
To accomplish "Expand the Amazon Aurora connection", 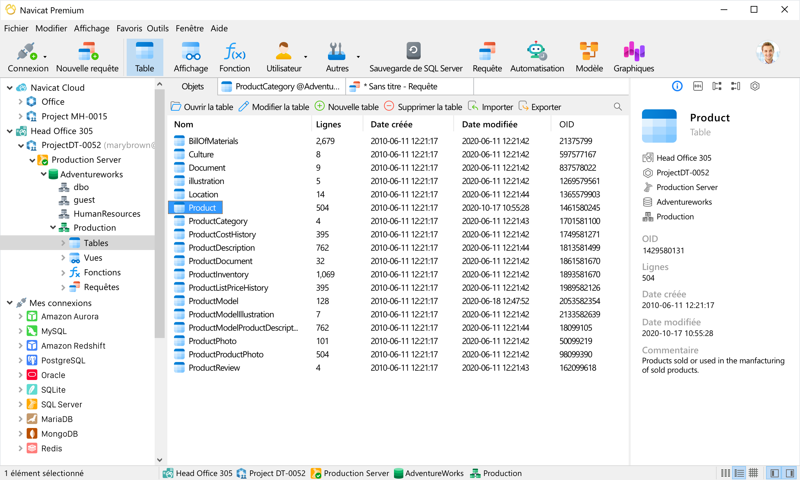I will [20, 316].
